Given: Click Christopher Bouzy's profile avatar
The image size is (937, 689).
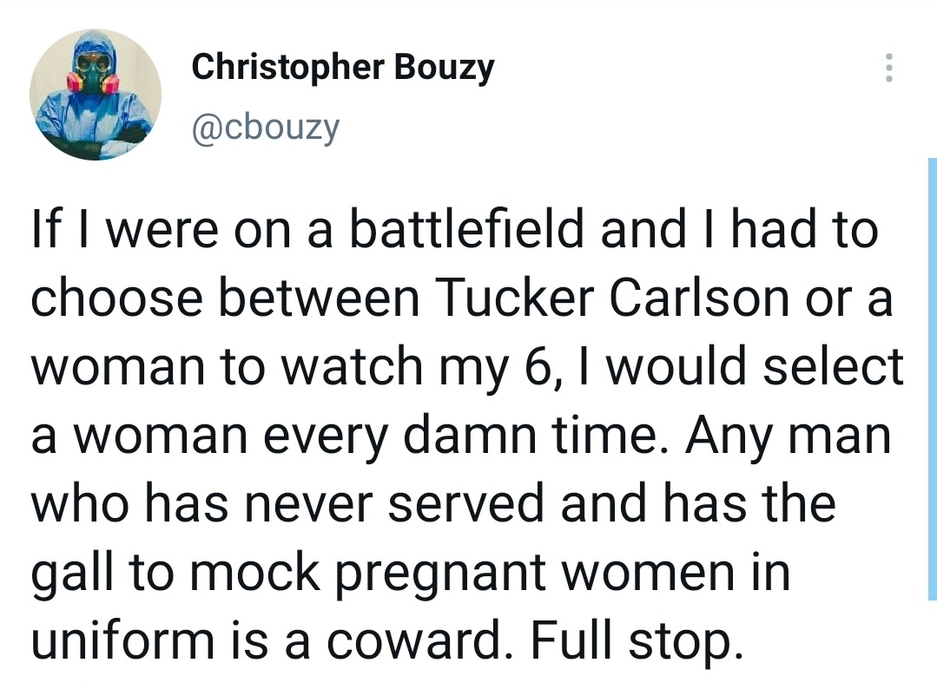Looking at the screenshot, I should (96, 95).
